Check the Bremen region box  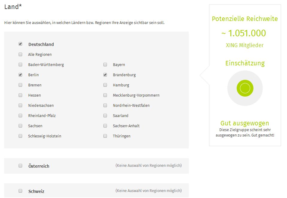tap(20, 85)
